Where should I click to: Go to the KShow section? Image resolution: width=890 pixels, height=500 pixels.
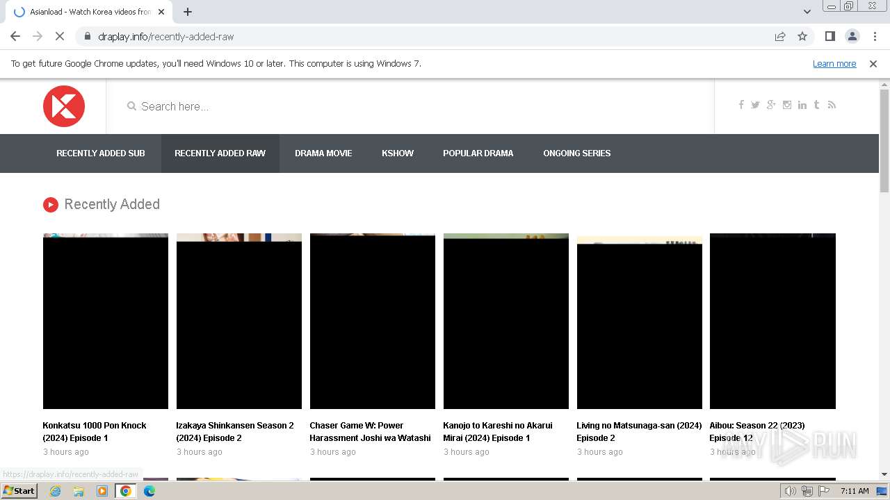pyautogui.click(x=398, y=153)
